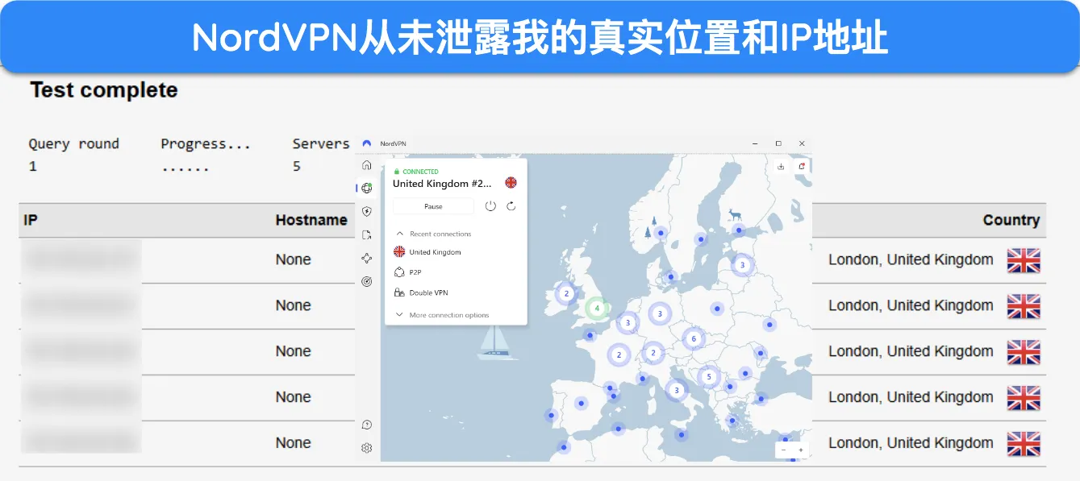Image resolution: width=1080 pixels, height=481 pixels.
Task: Open the file sharing sidebar icon
Action: click(x=367, y=235)
